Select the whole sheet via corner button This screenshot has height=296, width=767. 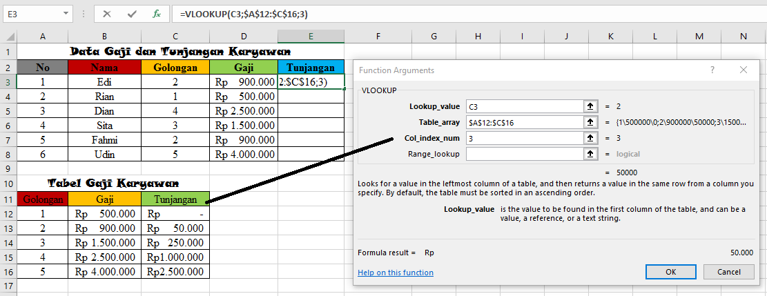coord(8,36)
